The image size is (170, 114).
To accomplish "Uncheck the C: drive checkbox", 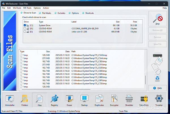I will (x=25, y=25).
